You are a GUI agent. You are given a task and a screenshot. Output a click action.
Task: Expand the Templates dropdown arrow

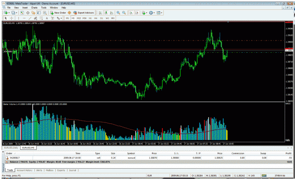click(161, 13)
